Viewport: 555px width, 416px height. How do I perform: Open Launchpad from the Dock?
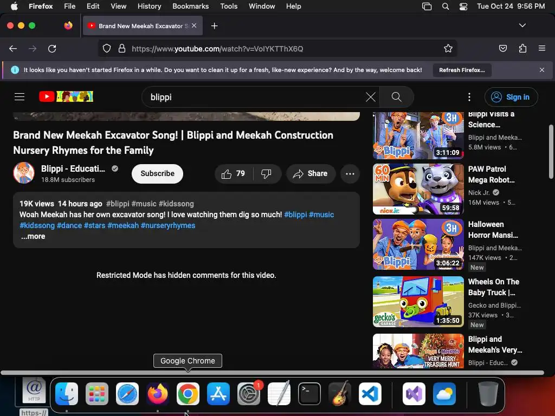click(x=96, y=394)
